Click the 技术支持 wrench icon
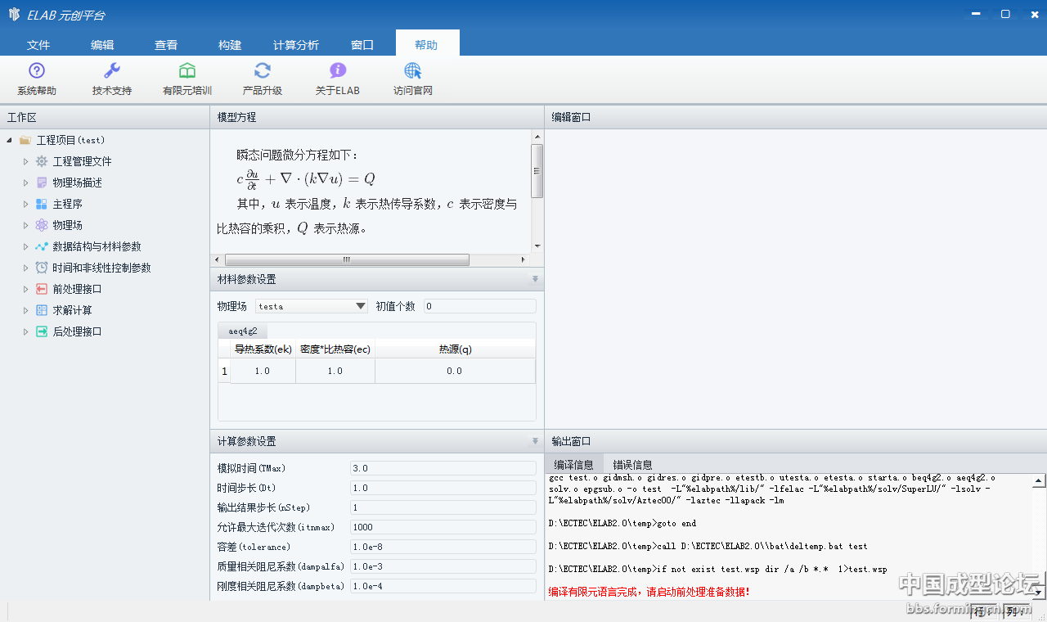 click(112, 71)
